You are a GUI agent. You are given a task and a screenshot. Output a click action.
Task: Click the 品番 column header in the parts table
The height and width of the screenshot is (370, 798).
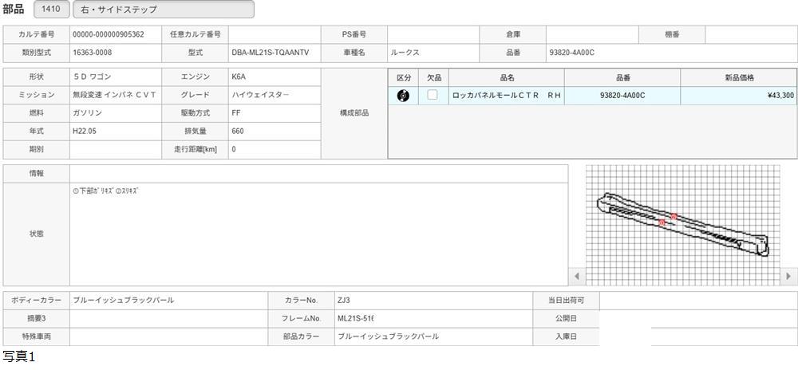click(622, 77)
